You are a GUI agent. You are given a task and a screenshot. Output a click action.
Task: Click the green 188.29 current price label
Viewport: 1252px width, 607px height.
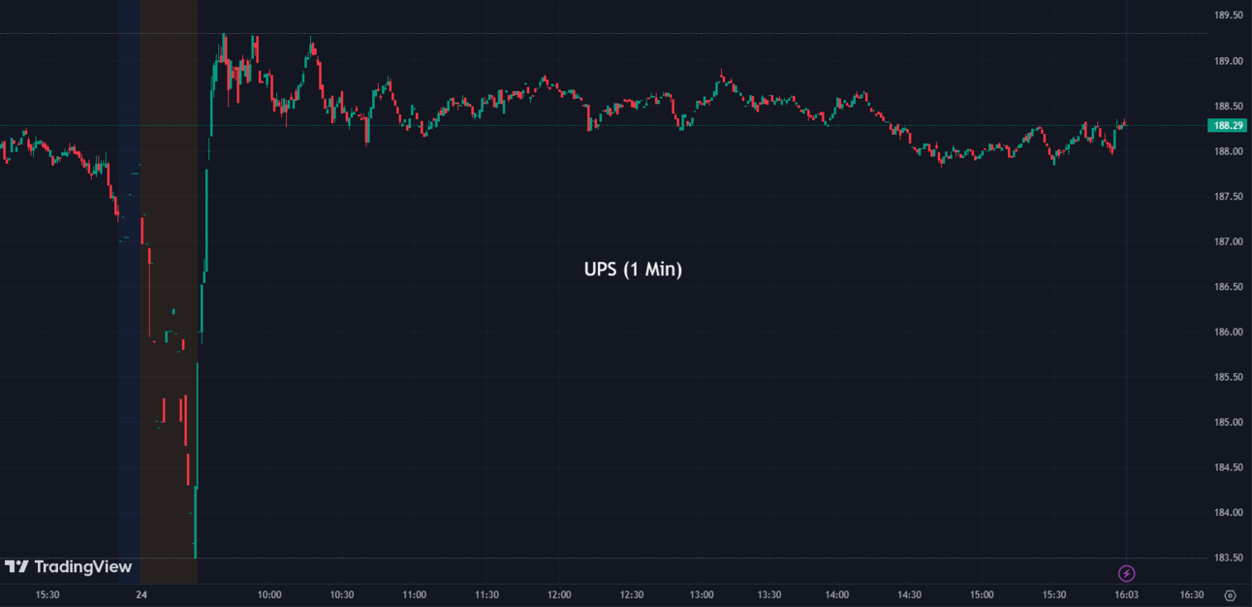1226,125
